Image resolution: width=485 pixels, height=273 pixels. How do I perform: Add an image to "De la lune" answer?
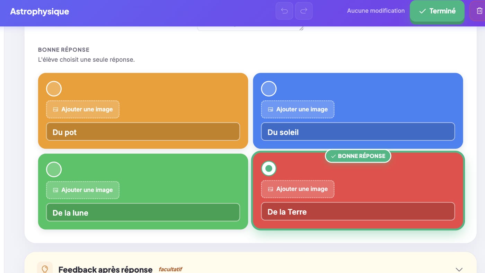coord(83,190)
